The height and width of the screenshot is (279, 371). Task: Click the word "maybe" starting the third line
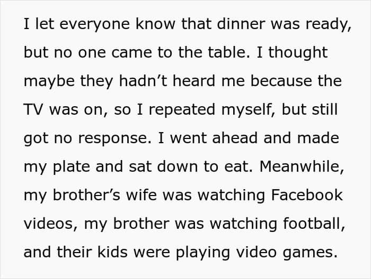[49, 81]
